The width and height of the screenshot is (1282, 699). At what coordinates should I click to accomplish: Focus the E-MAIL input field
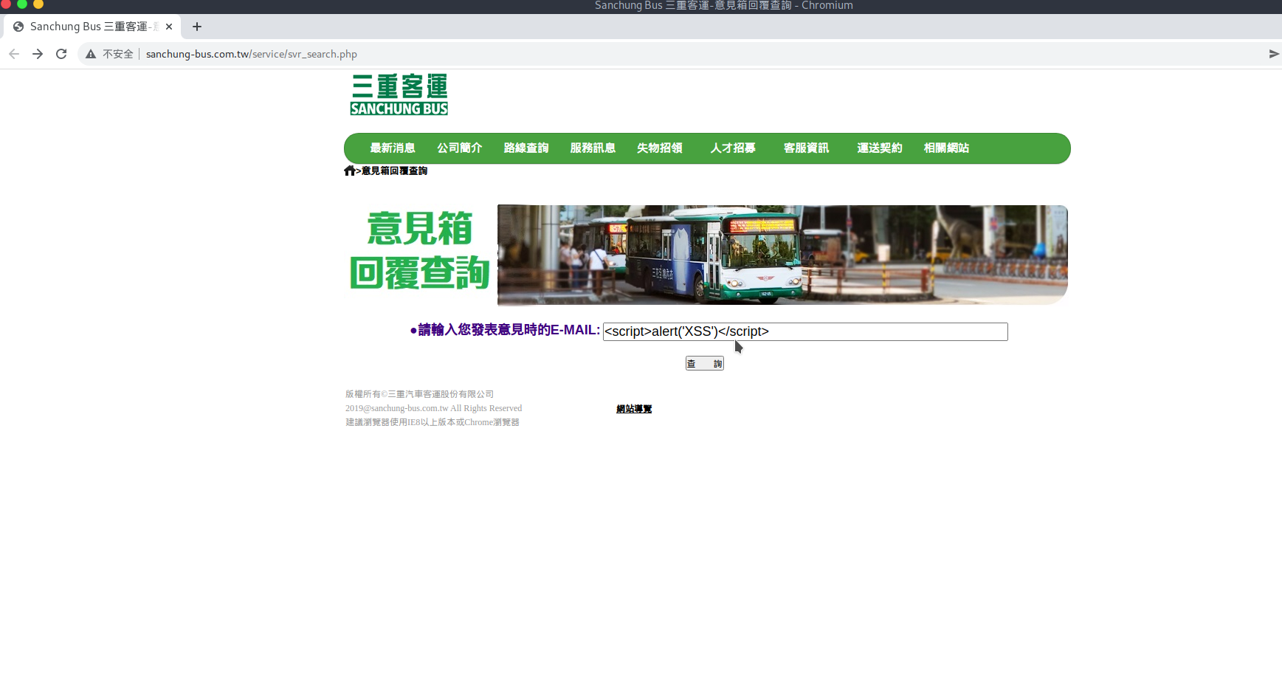[805, 331]
